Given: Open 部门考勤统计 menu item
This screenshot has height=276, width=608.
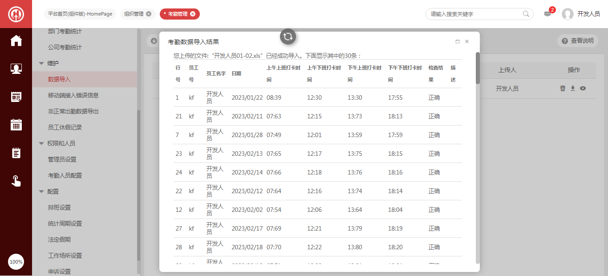Looking at the screenshot, I should [65, 31].
